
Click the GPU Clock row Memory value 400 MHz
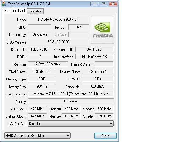tap(71, 109)
